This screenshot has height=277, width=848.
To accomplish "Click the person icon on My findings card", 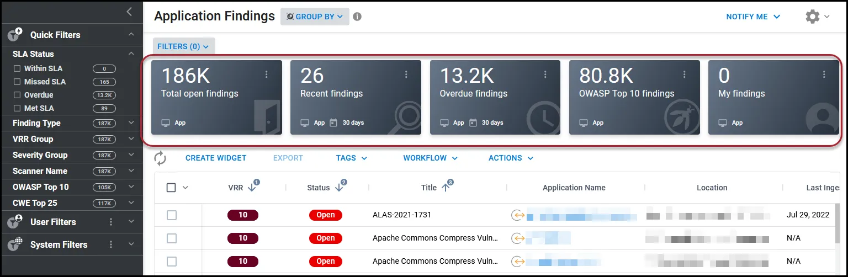I will click(823, 118).
